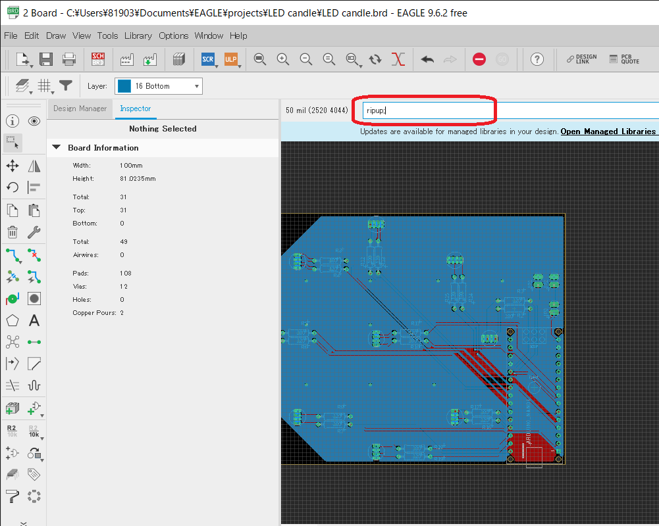Viewport: 659px width, 526px height.
Task: Switch to the Inspector tab
Action: 136,108
